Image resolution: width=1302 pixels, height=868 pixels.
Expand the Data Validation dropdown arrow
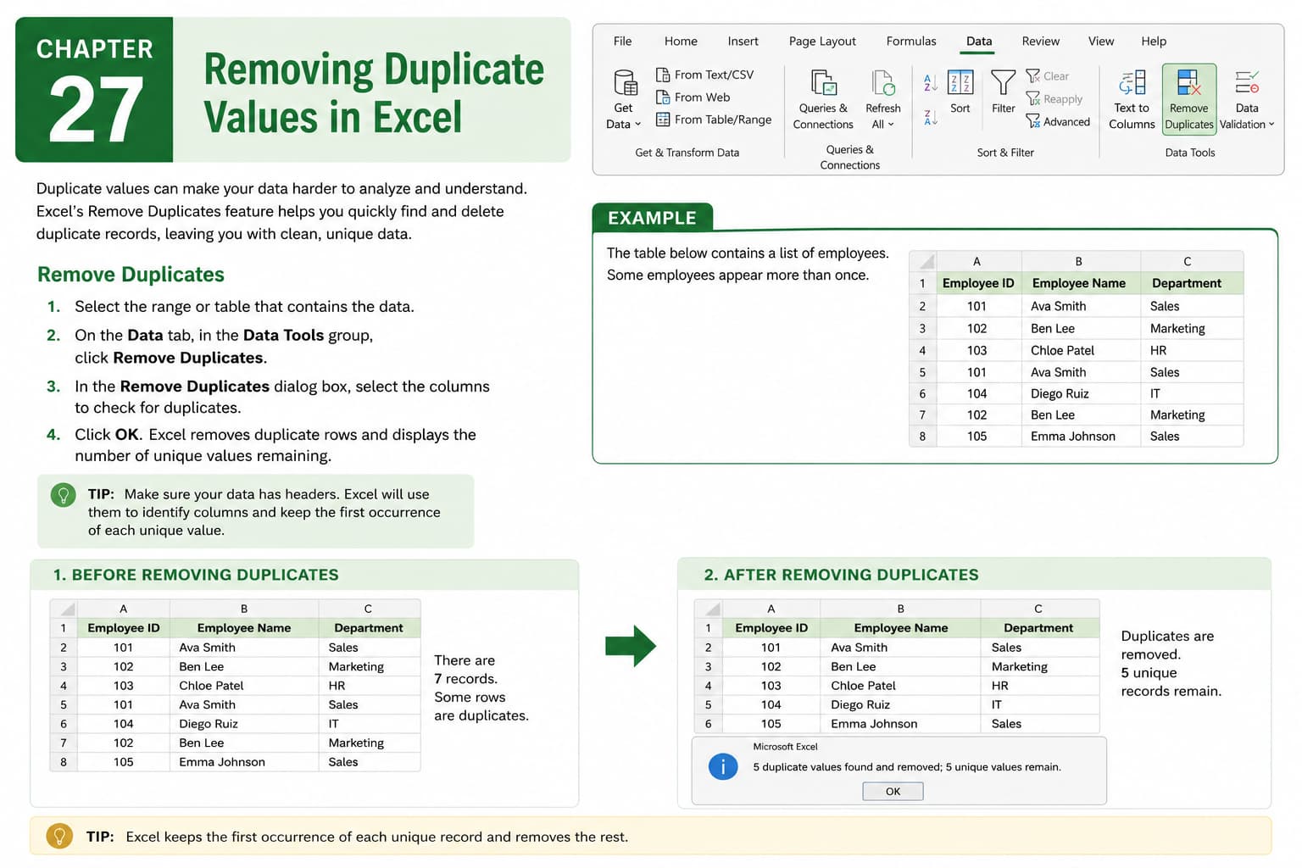coord(1271,125)
